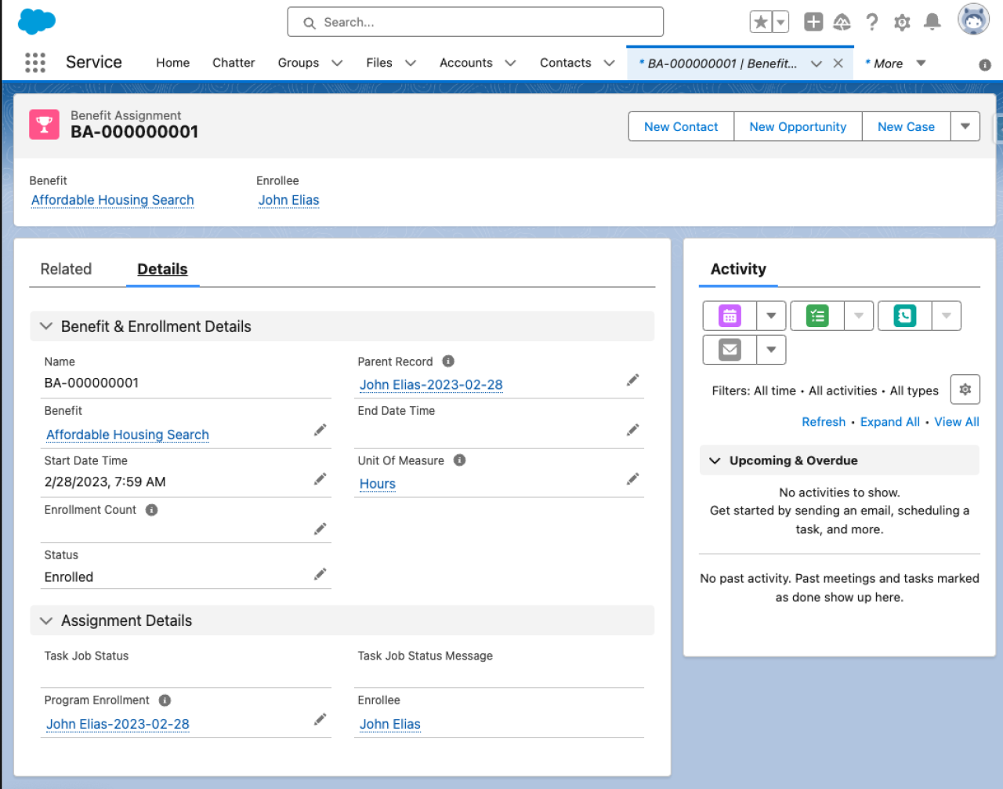Screen dimensions: 1003x789
Task: Go to the Home nav item
Action: pyautogui.click(x=172, y=63)
